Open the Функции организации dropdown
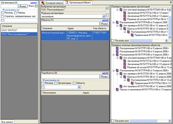This screenshot has height=124, width=173. pos(104,16)
